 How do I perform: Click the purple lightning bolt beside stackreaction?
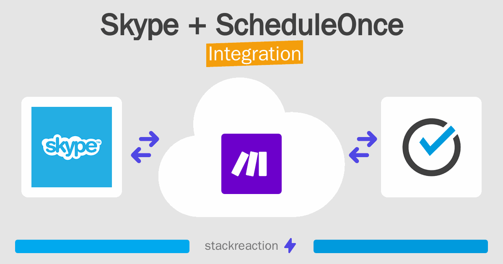point(290,246)
